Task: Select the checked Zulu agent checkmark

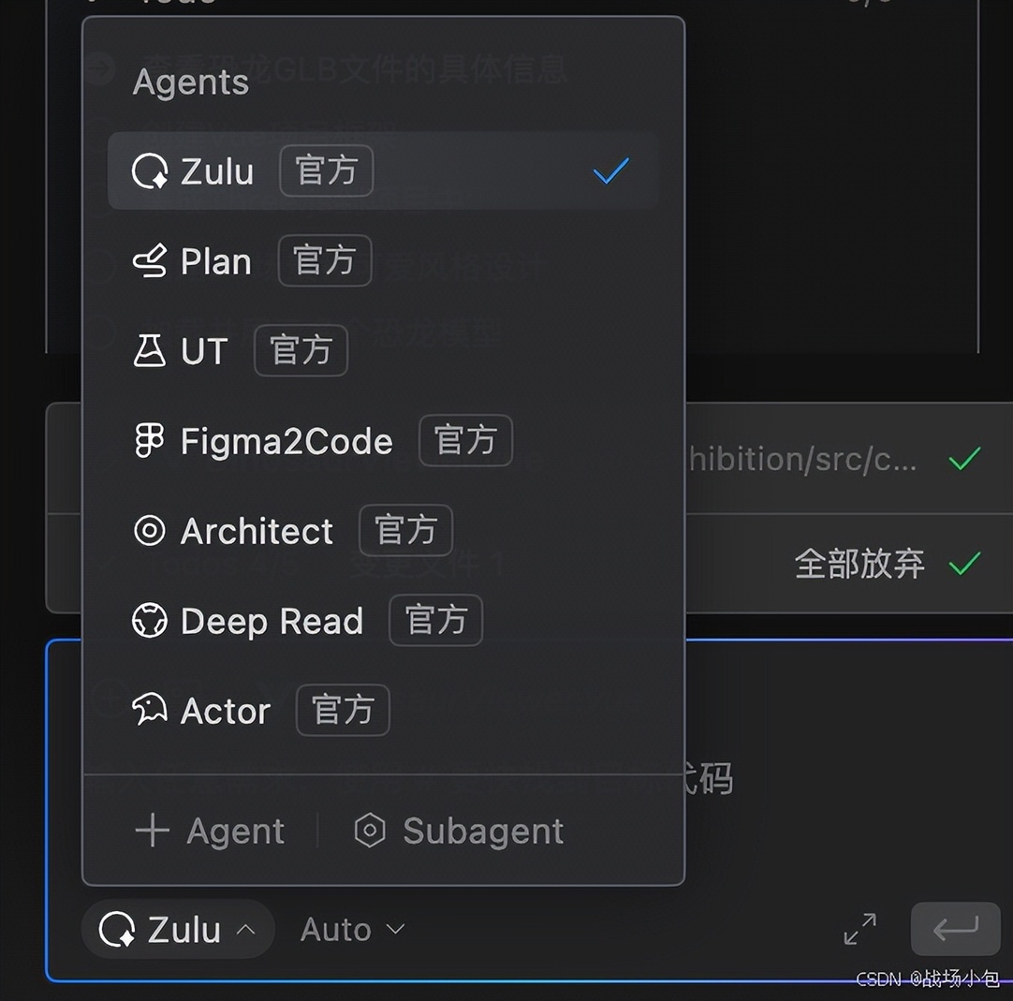Action: (610, 171)
